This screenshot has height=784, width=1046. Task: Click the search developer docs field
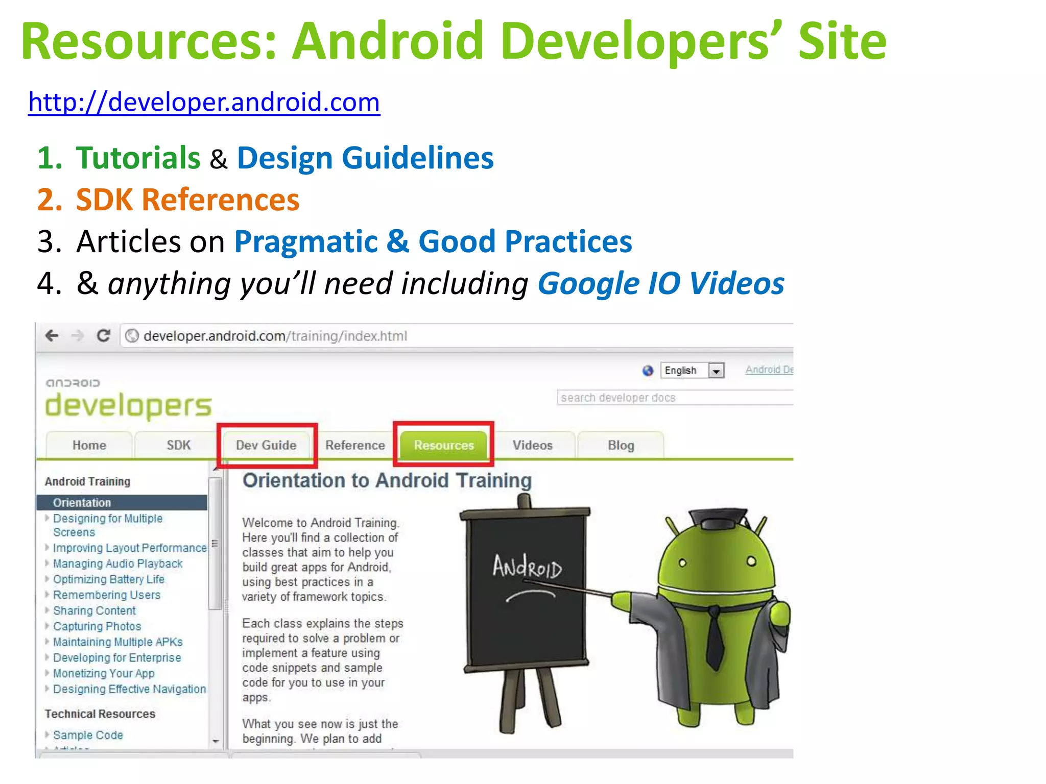tap(675, 398)
